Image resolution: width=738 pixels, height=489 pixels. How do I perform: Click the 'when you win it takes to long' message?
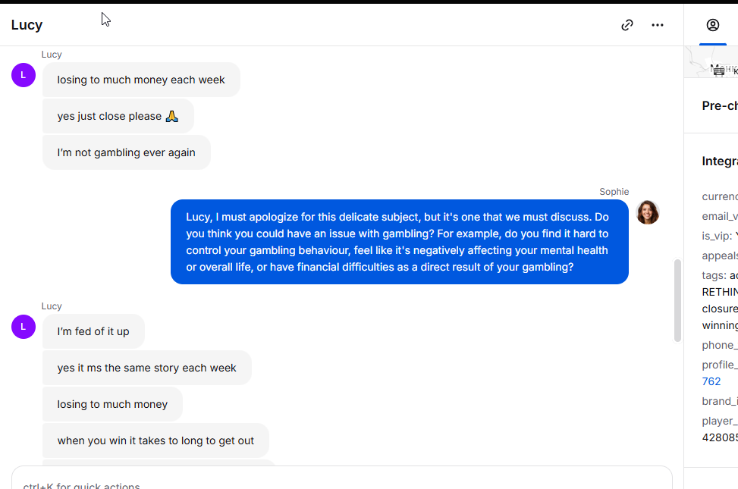(155, 440)
